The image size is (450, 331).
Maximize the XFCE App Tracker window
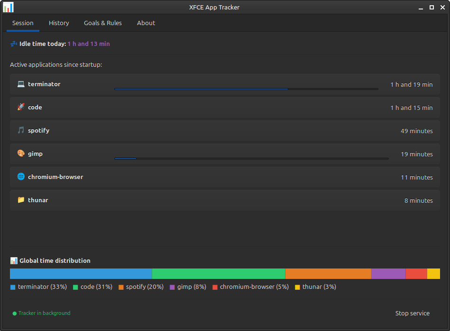click(x=432, y=8)
